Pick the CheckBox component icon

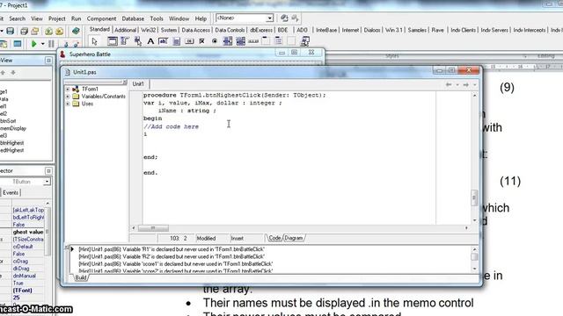pyautogui.click(x=201, y=41)
